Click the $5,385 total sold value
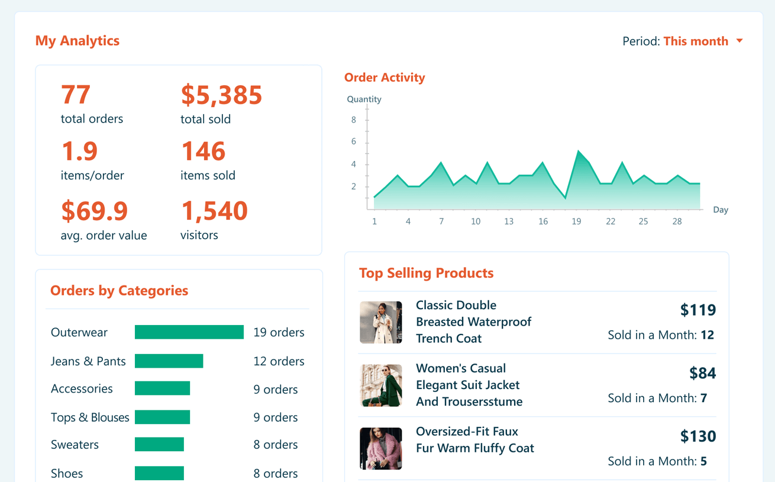 (x=222, y=95)
